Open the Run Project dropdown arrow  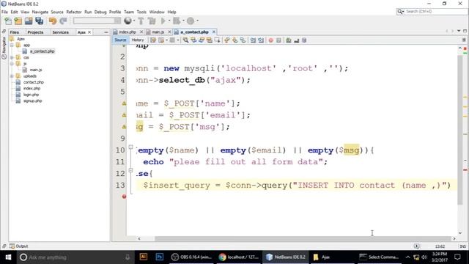coord(169,21)
